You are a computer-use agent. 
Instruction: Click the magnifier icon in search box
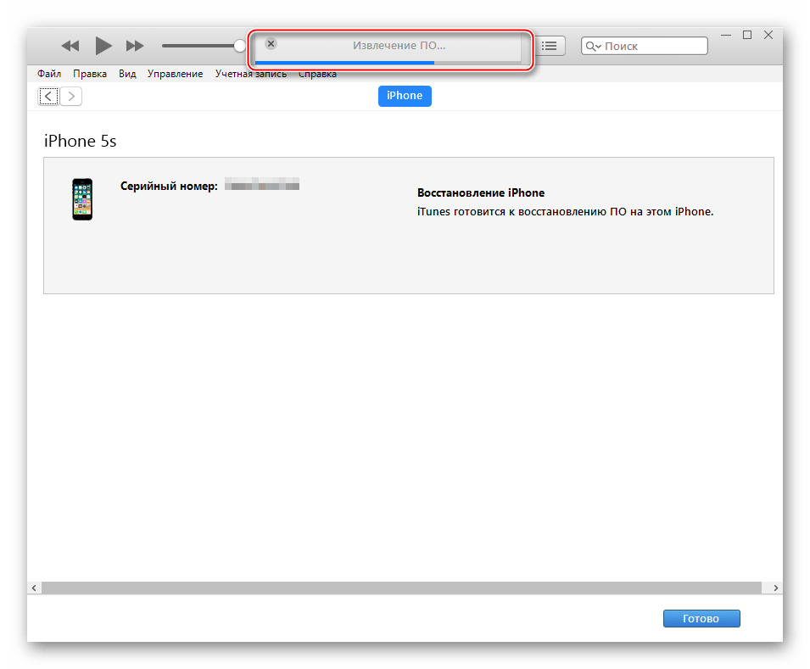tap(593, 47)
